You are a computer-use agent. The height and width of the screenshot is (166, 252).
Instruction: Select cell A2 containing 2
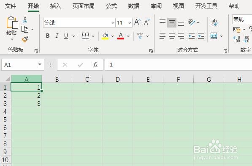tap(26, 95)
